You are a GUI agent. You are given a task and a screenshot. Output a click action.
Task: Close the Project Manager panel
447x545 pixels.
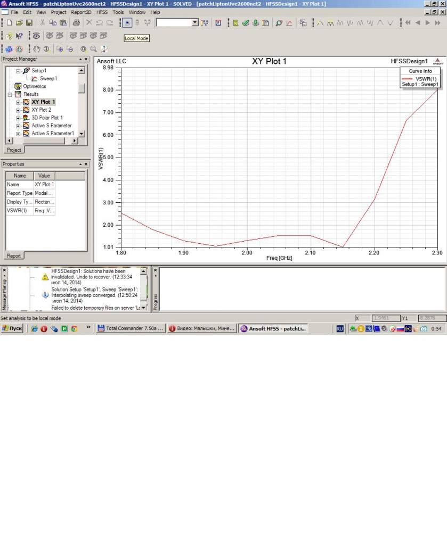[86, 59]
